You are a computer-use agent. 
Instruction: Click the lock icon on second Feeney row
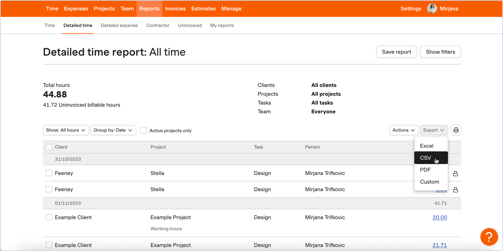click(x=455, y=190)
